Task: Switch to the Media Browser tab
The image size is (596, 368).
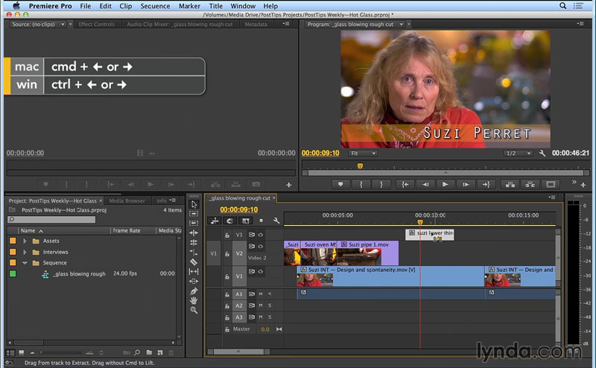Action: 127,200
